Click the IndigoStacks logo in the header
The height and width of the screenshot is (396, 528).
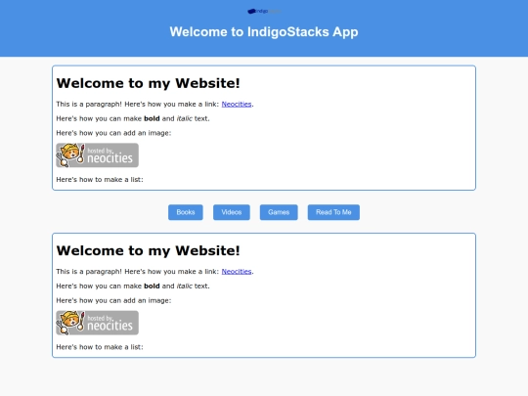coord(264,11)
